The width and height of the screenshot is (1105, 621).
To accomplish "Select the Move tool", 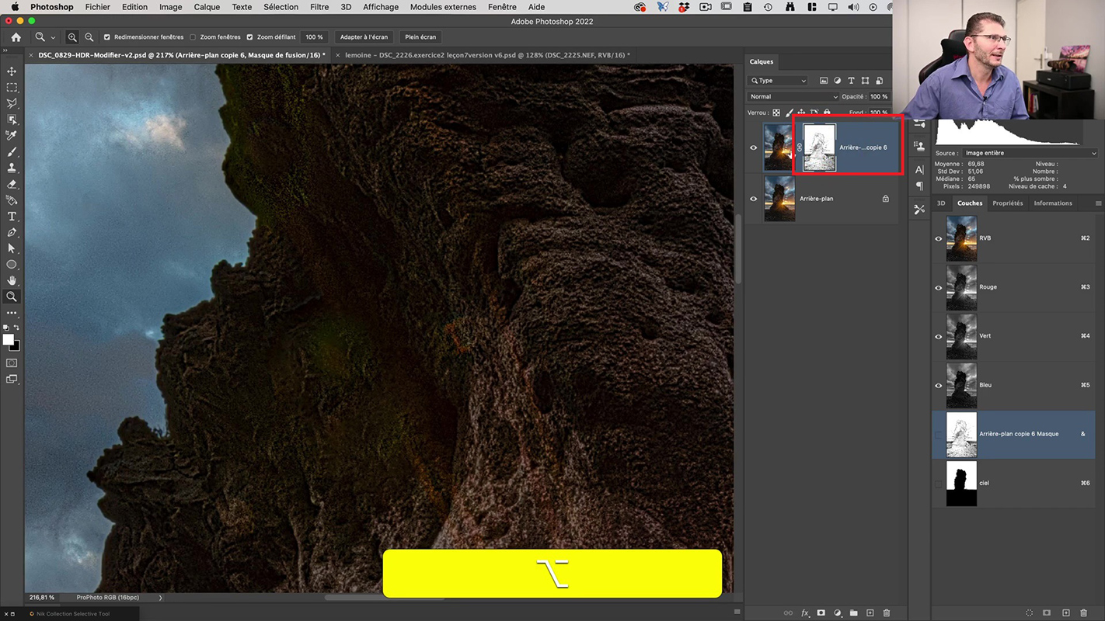I will tap(12, 71).
